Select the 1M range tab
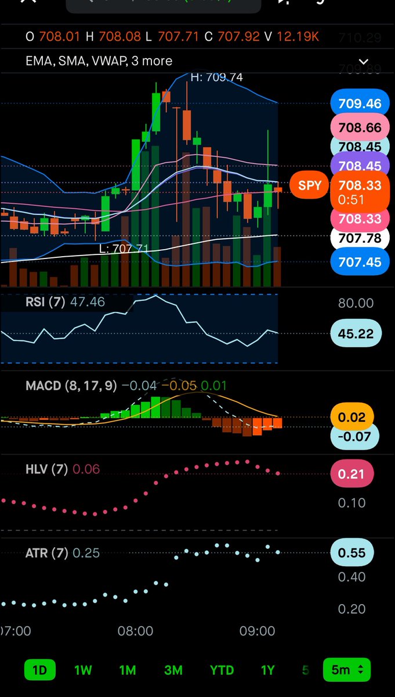Screen dimensions: 395x697 (128, 670)
